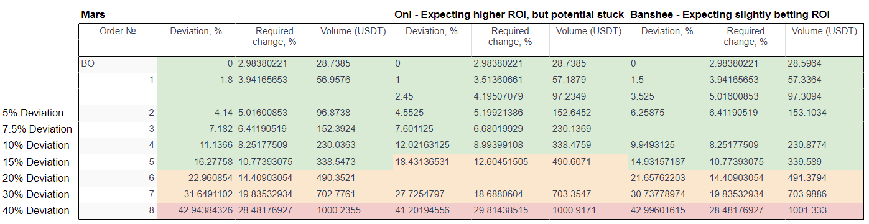Click the 10% Deviation row label
This screenshot has width=869, height=224.
coord(36,145)
